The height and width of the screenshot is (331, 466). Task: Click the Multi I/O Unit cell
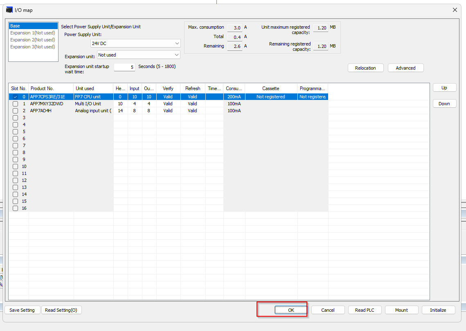[x=93, y=104]
